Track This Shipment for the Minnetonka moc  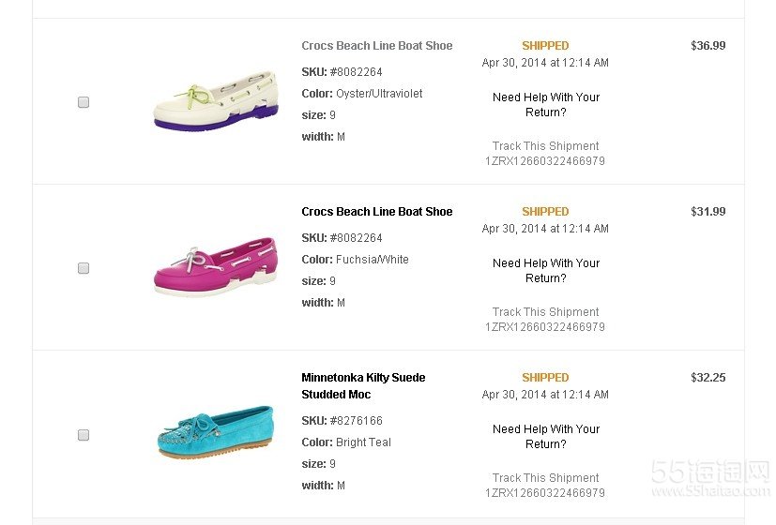545,478
